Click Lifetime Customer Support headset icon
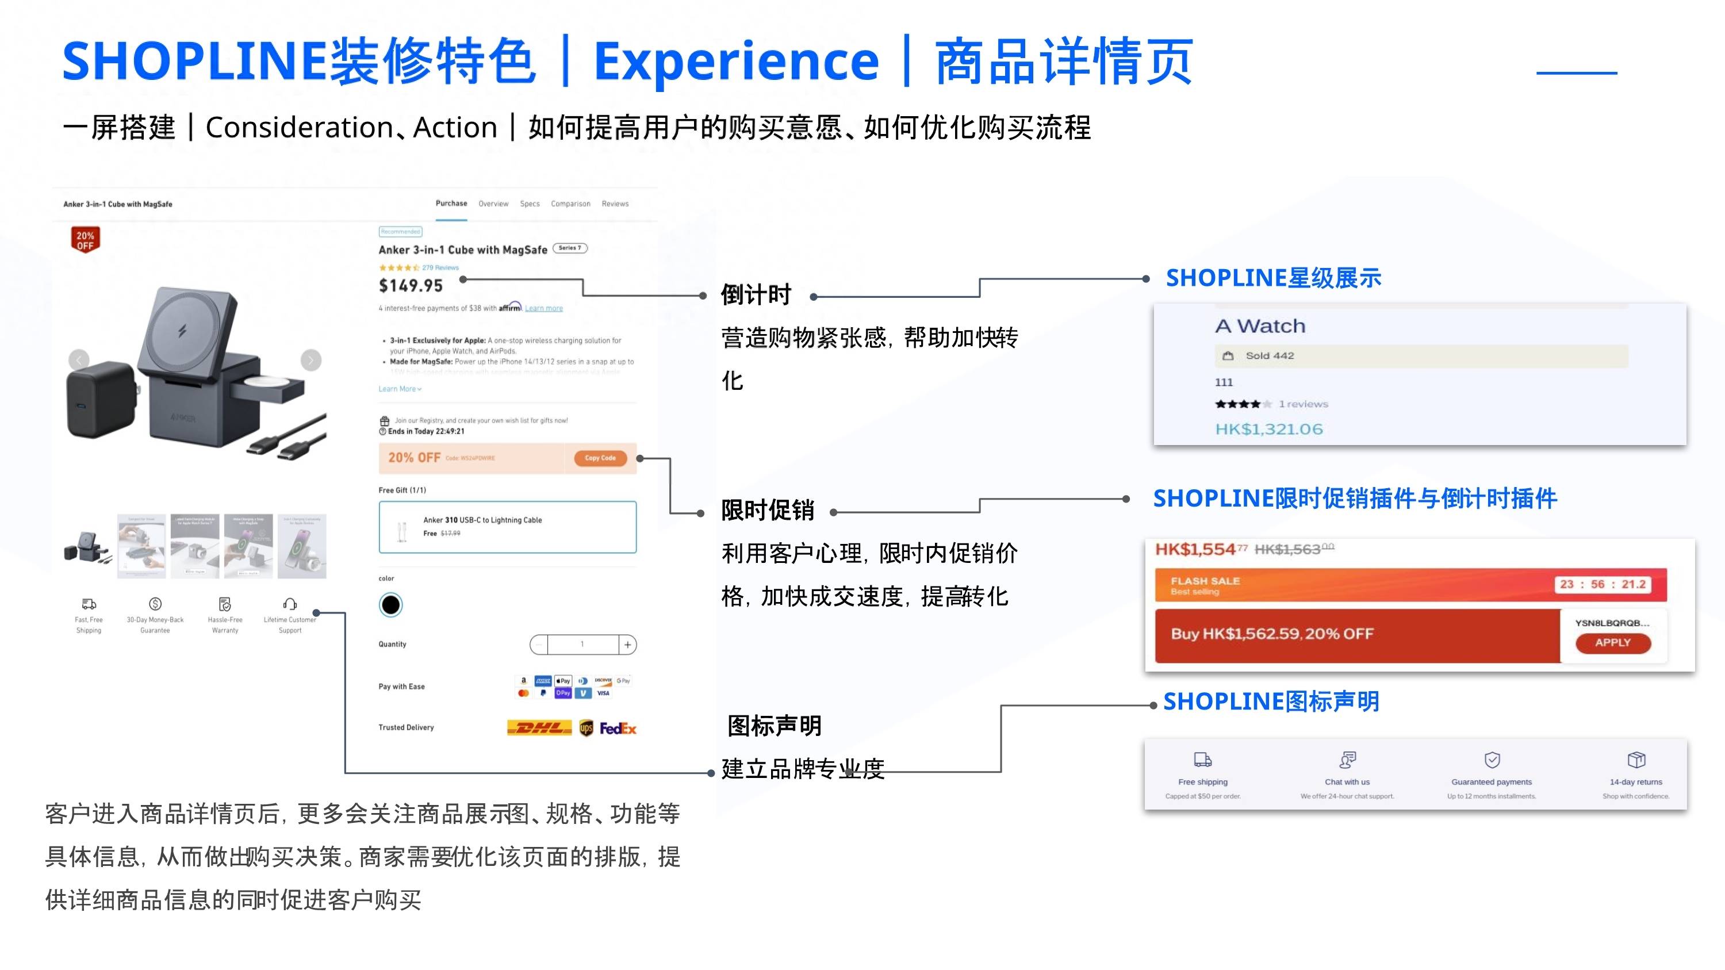The height and width of the screenshot is (970, 1725). point(290,604)
